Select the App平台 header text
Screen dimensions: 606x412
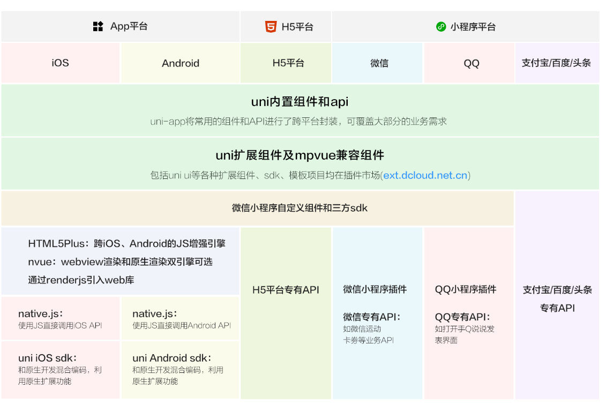coord(129,26)
